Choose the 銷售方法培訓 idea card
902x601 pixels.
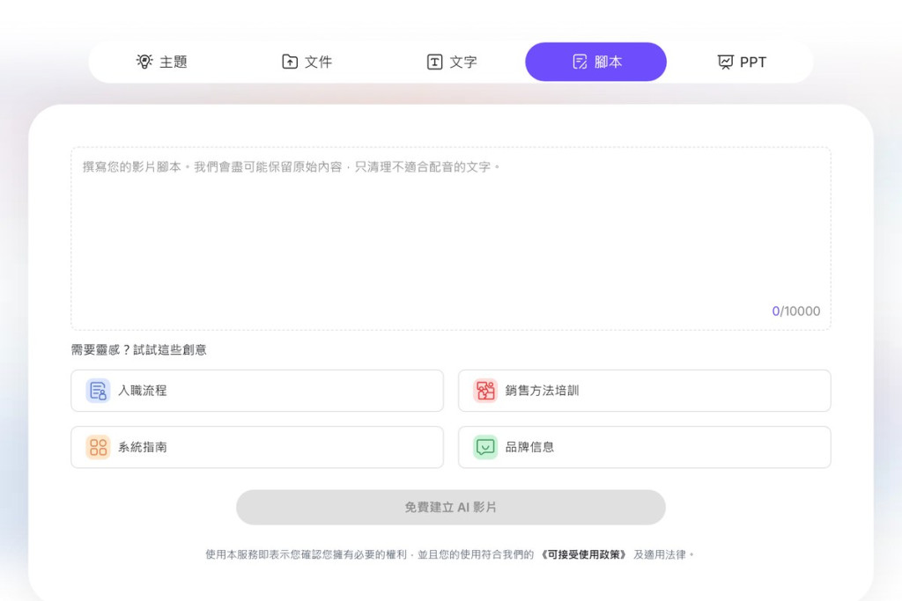pyautogui.click(x=644, y=391)
